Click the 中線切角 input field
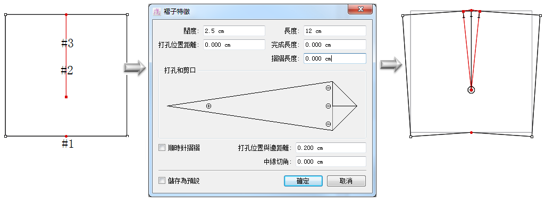Viewport: 545px width, 203px height. (x=331, y=162)
